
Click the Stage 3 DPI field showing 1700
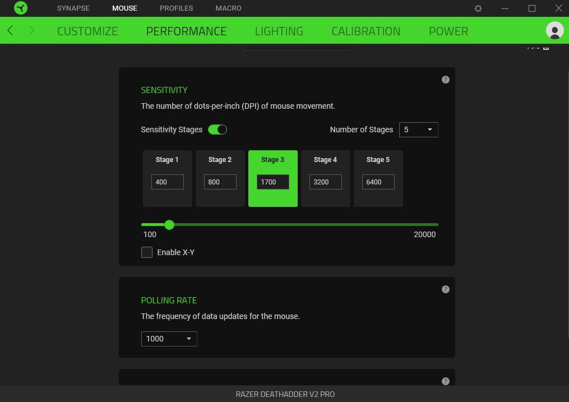tap(273, 182)
